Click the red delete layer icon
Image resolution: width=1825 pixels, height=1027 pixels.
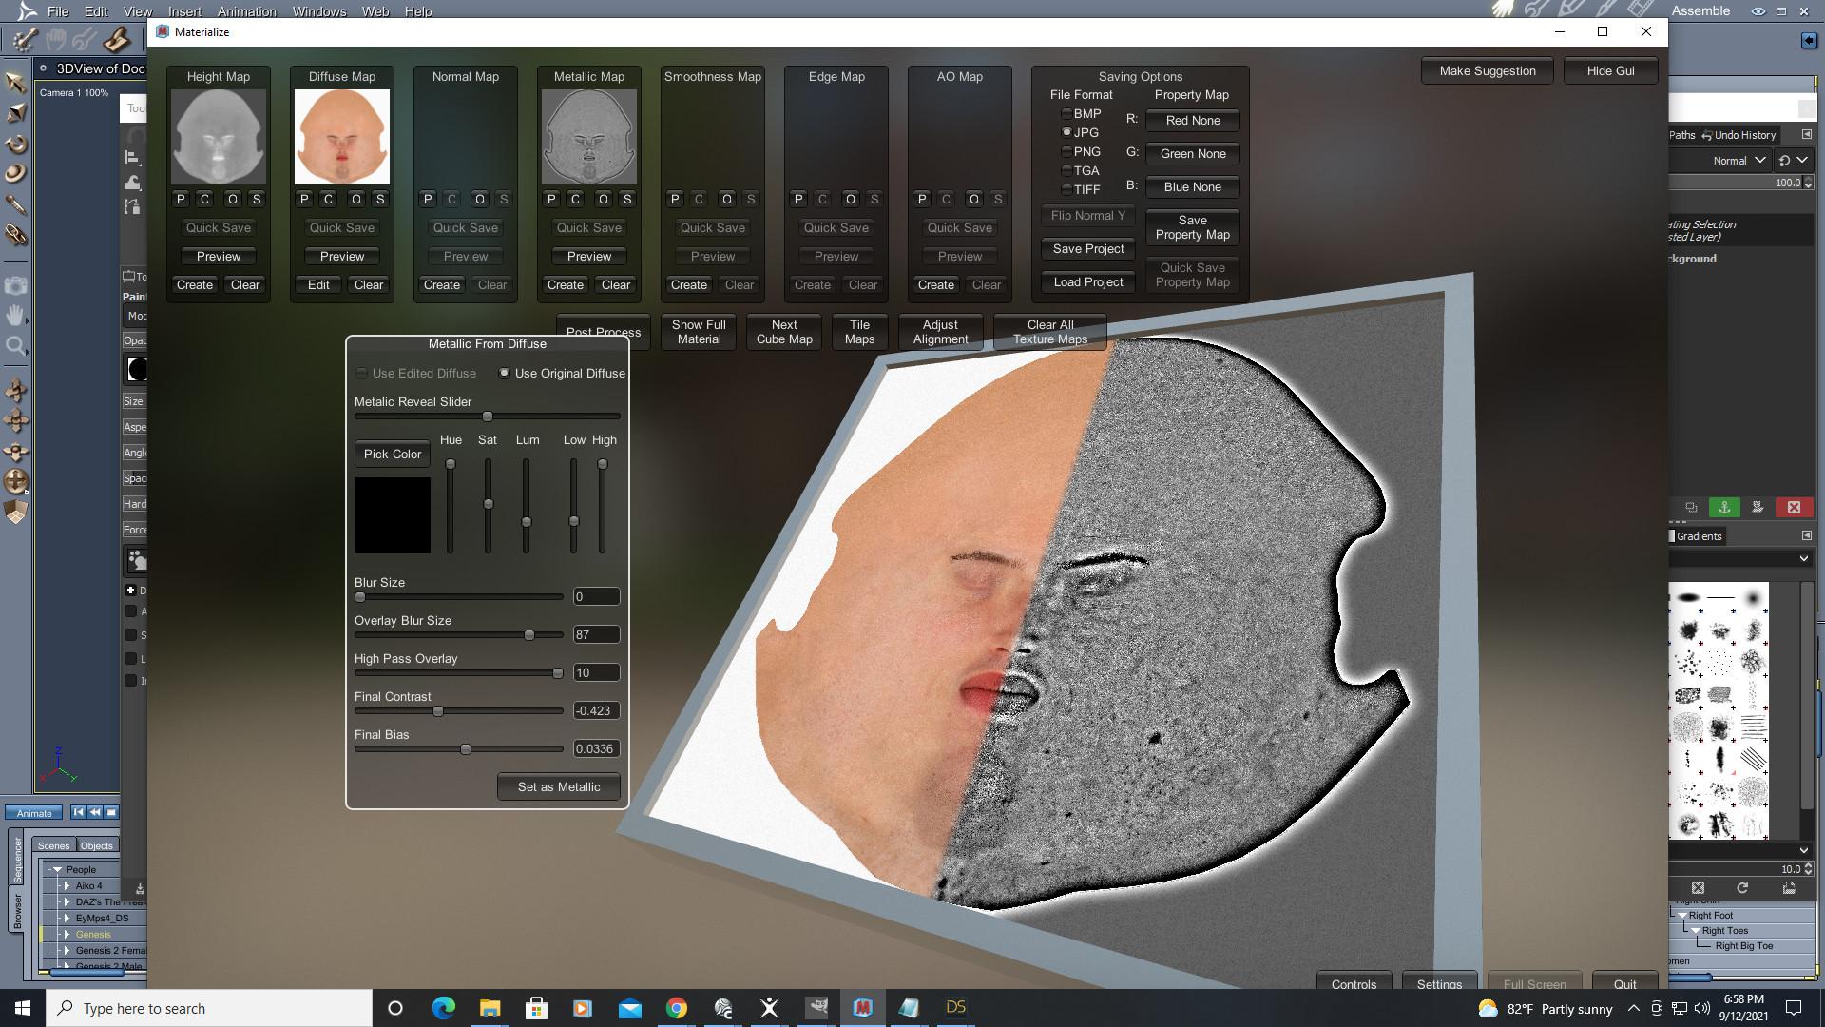1794,508
